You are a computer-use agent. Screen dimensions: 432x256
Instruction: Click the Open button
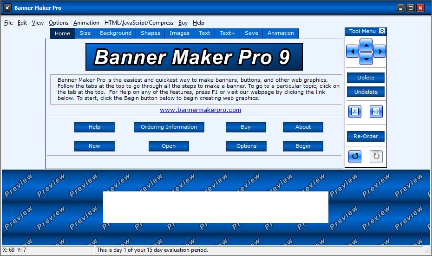coord(169,146)
